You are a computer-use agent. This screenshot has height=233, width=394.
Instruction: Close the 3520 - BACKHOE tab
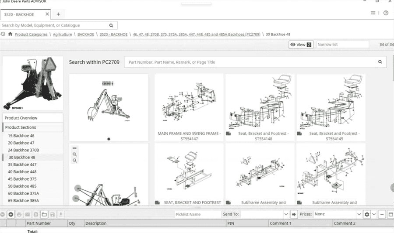click(47, 14)
